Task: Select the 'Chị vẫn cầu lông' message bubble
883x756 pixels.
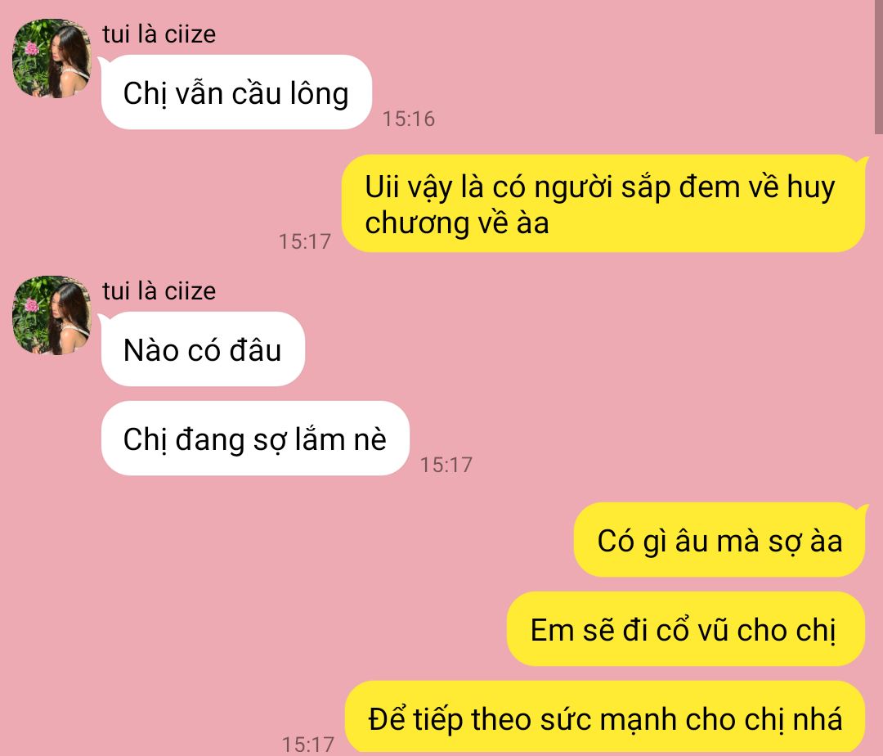Action: [236, 92]
